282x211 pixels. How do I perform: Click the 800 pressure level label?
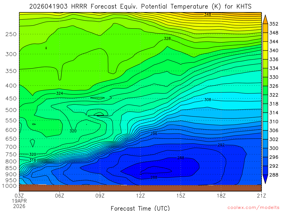point(11,161)
